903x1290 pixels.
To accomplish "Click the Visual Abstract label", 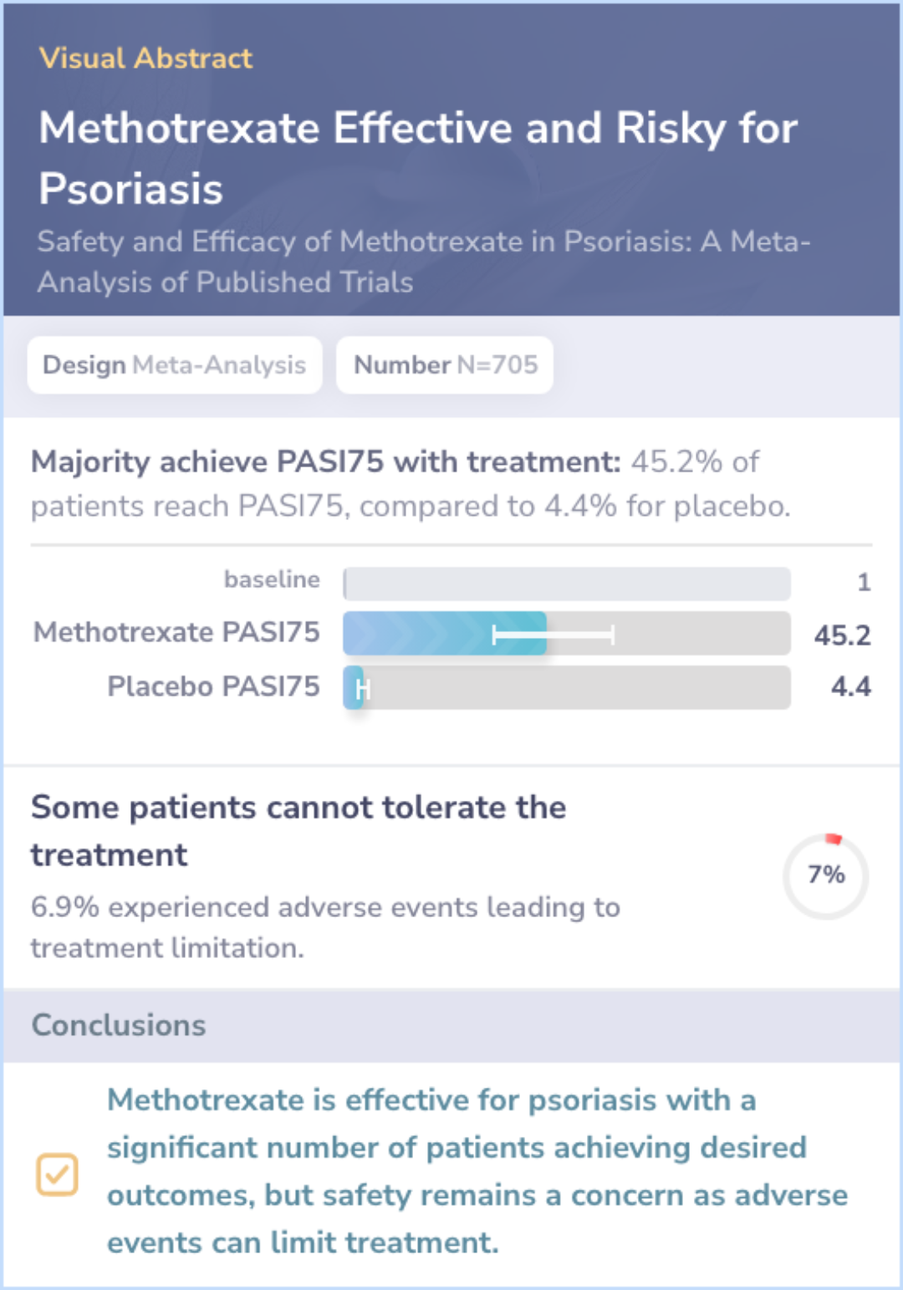I will 145,58.
